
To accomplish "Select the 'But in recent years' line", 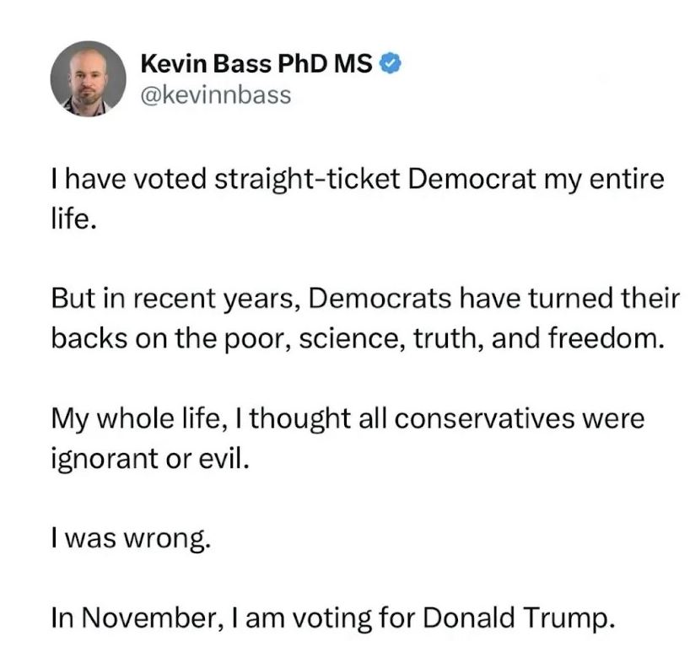I will 364,299.
